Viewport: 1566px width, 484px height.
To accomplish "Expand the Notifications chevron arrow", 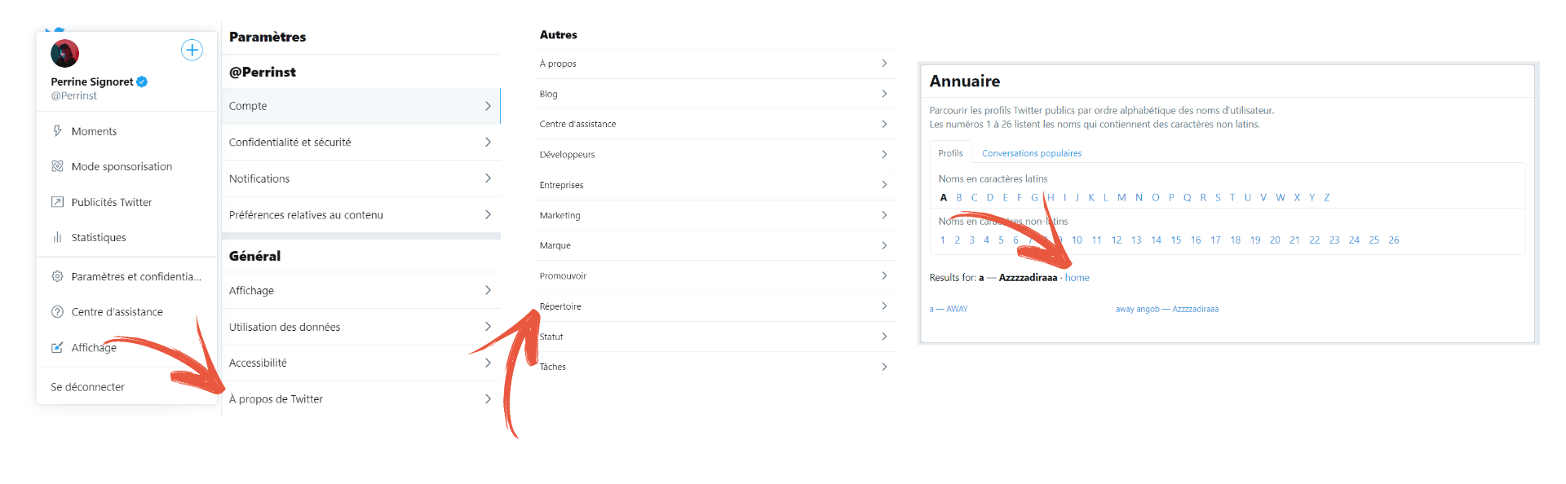I will click(x=488, y=178).
